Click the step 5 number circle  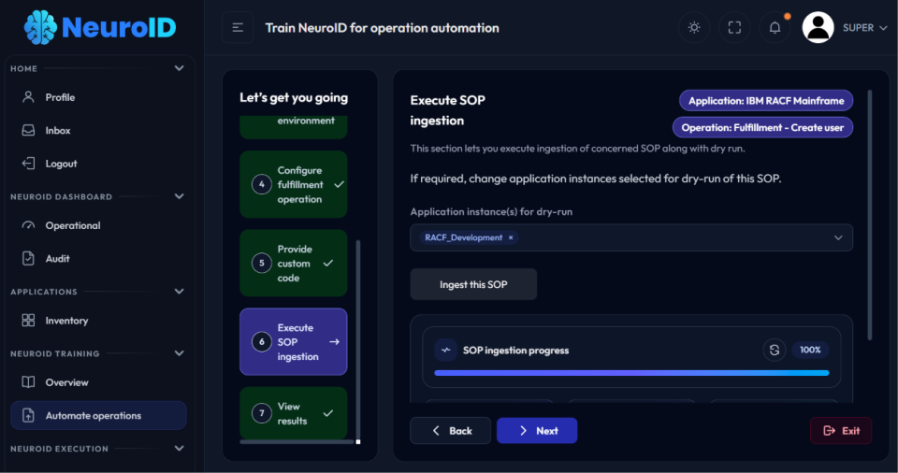(x=262, y=264)
